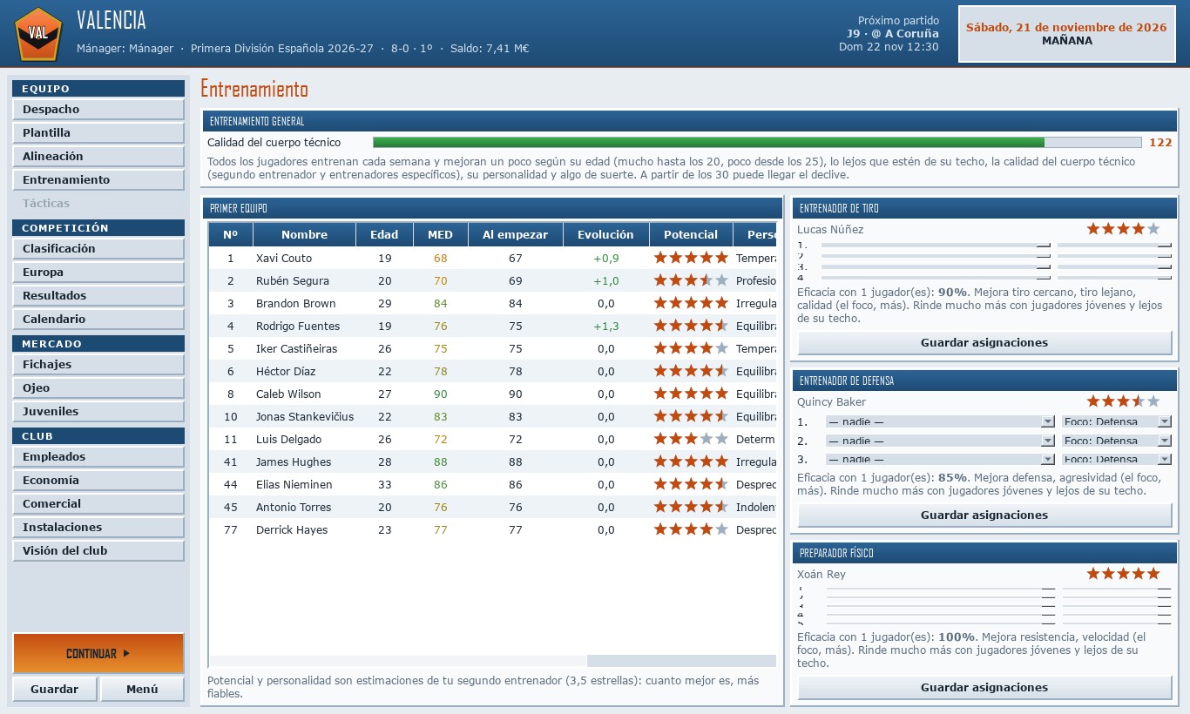Sort table by Edad column header
Viewport: 1190px width, 714px height.
click(x=384, y=234)
